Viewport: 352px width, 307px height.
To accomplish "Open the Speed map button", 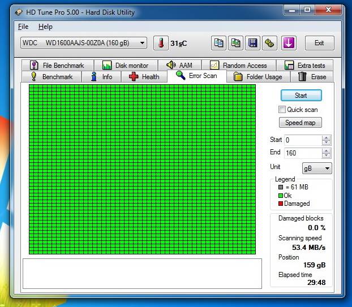I will pyautogui.click(x=301, y=123).
